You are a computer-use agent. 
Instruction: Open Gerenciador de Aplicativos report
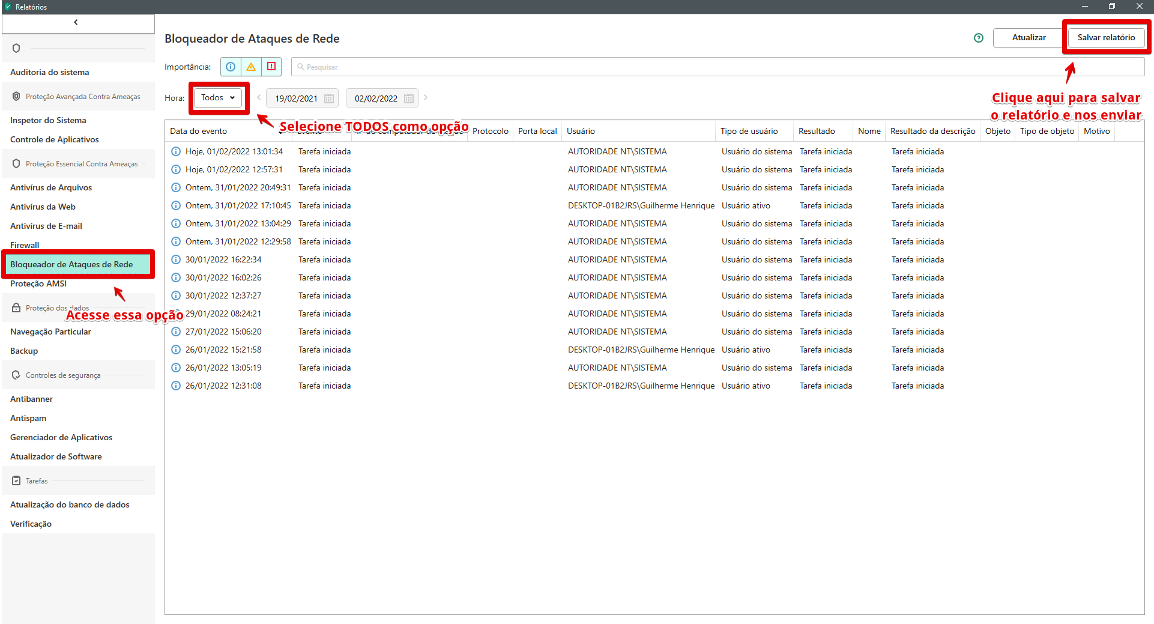tap(61, 437)
